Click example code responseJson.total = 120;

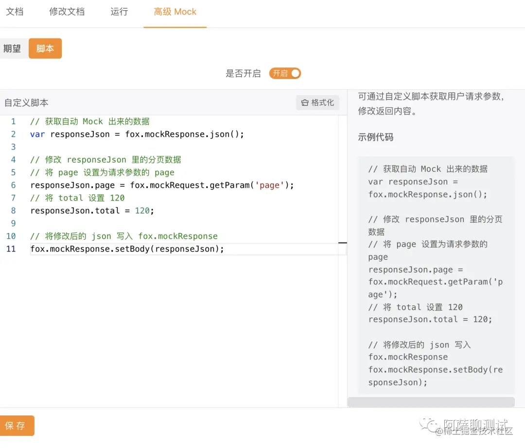coord(430,319)
